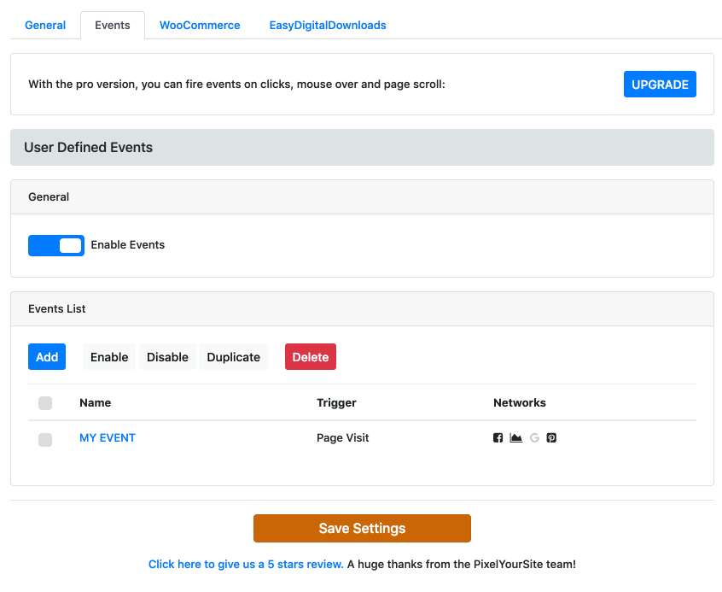722x592 pixels.
Task: Tick the select-all events header checkbox
Action: coord(45,403)
